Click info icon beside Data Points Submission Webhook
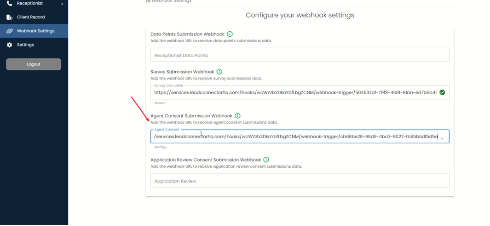The image size is (490, 226). pos(230,34)
